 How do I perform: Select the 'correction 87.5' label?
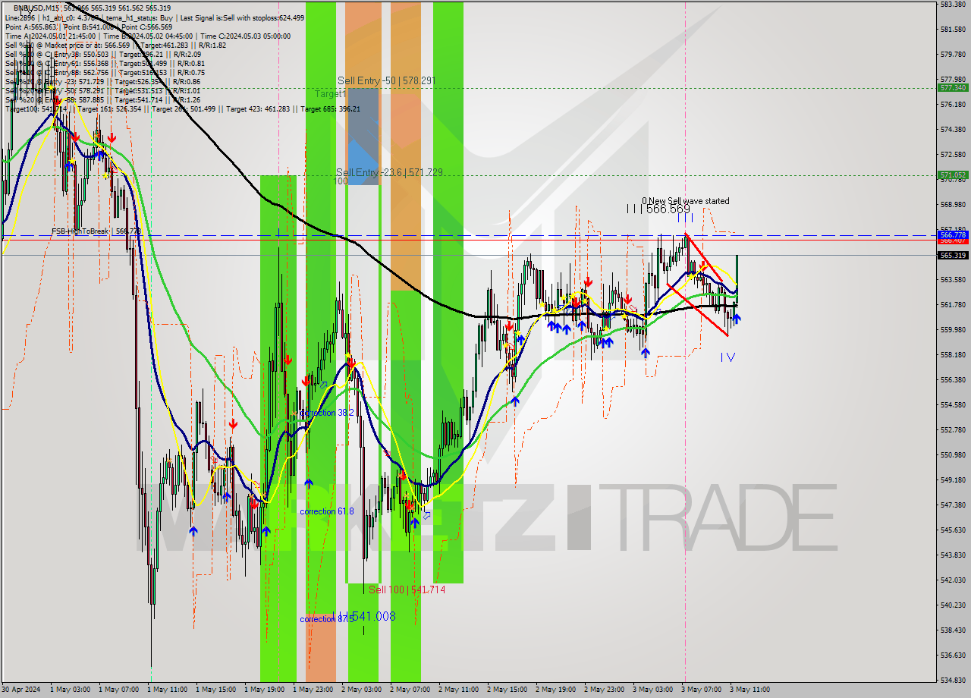[327, 619]
